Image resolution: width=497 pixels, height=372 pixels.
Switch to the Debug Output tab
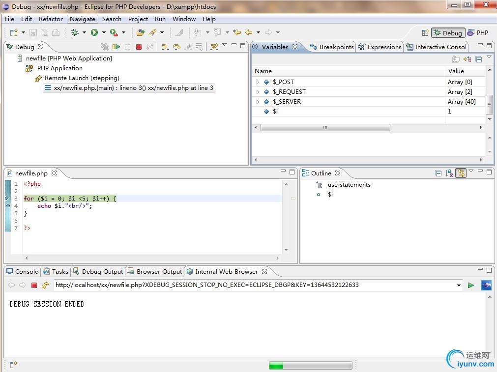[x=98, y=272]
